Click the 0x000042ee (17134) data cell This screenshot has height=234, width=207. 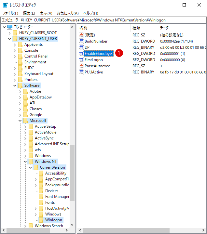tap(176, 41)
